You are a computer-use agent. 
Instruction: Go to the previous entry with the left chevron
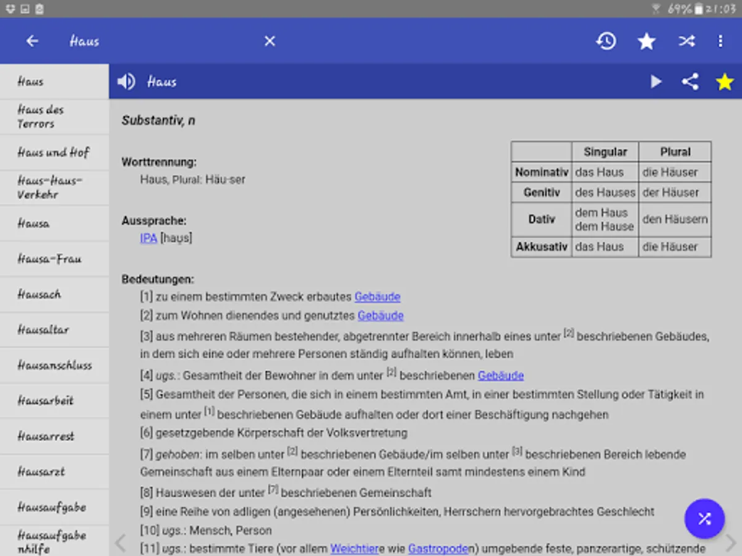pos(121,543)
